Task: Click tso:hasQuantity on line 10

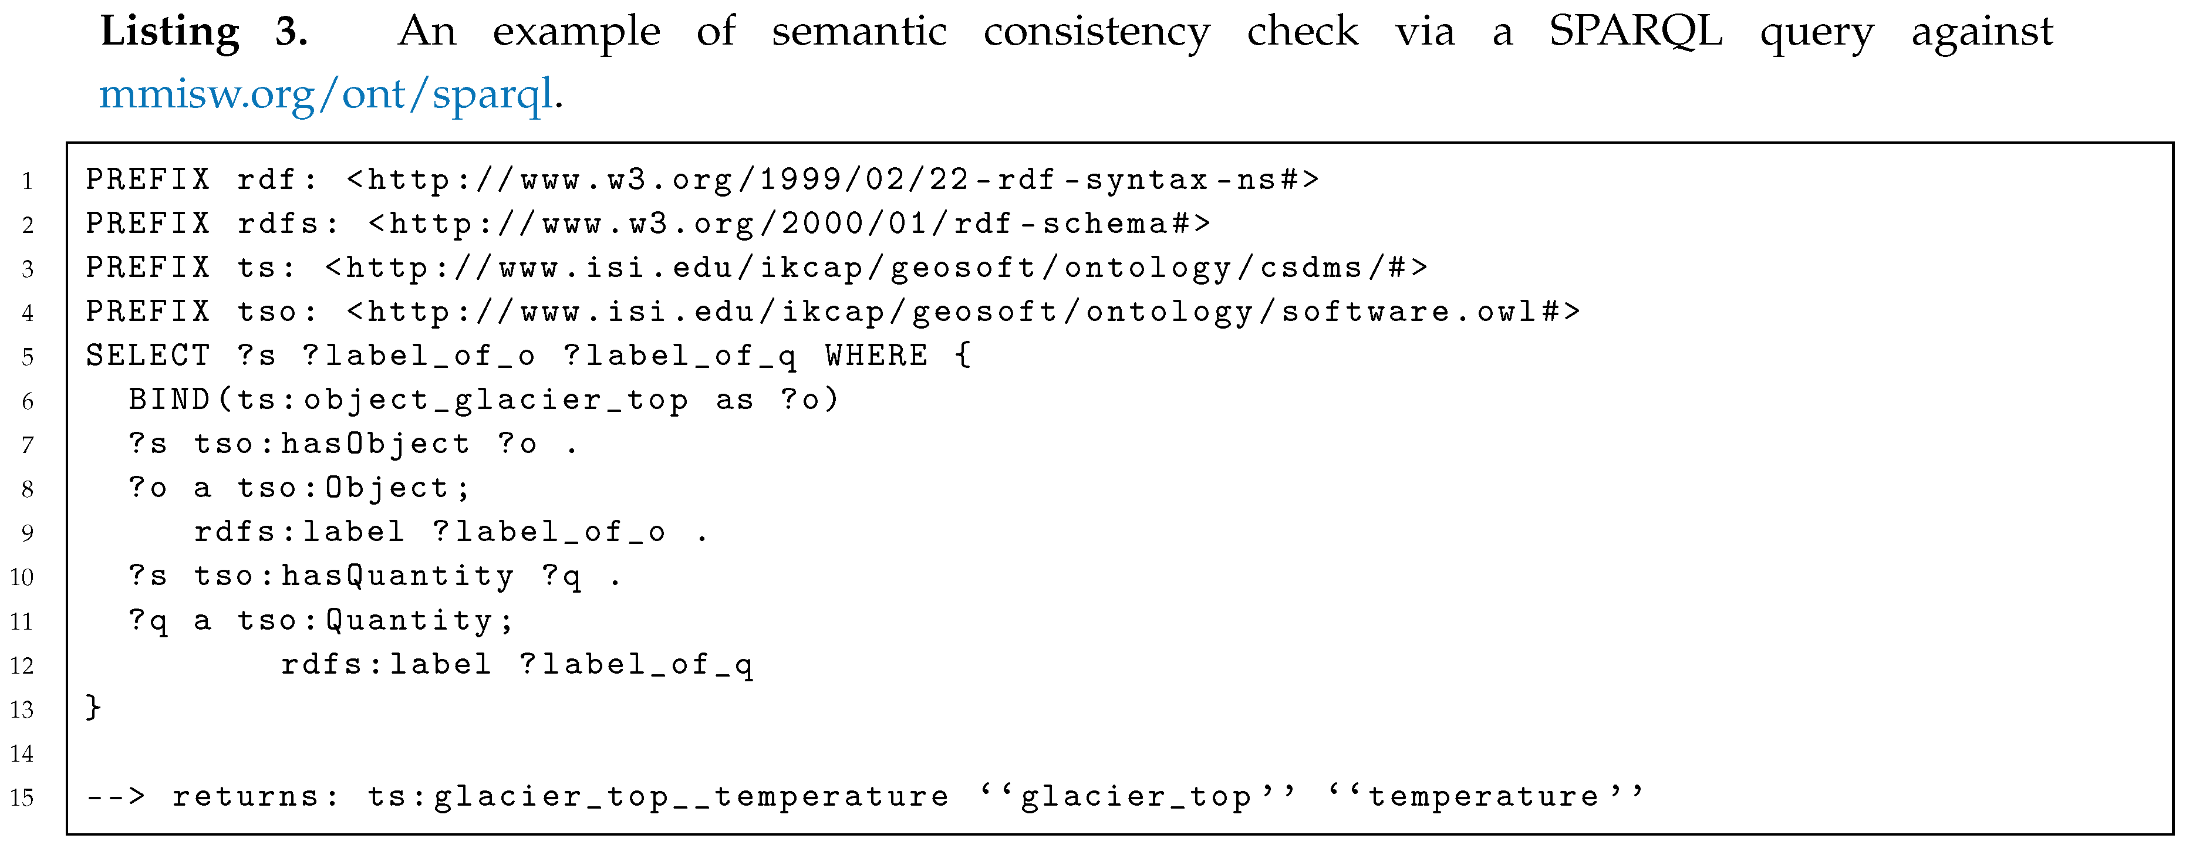Action: coord(354,577)
